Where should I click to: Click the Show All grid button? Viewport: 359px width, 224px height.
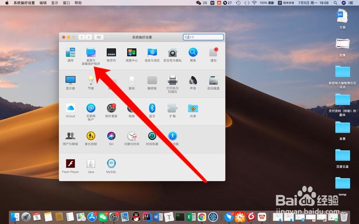tap(99, 37)
